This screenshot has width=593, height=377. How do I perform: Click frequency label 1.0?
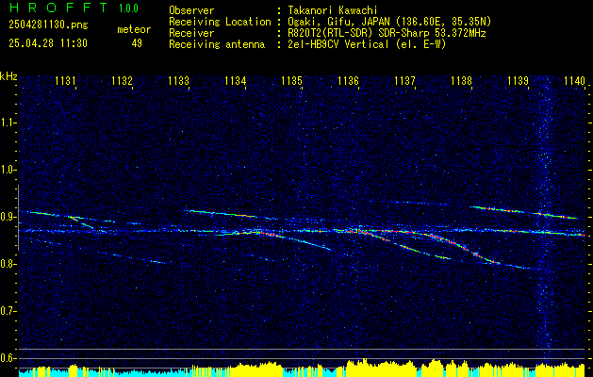(x=8, y=170)
